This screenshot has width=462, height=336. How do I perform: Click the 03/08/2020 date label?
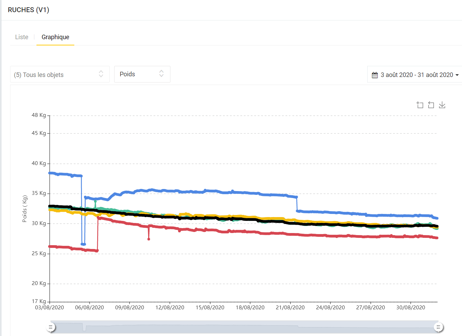pos(50,308)
